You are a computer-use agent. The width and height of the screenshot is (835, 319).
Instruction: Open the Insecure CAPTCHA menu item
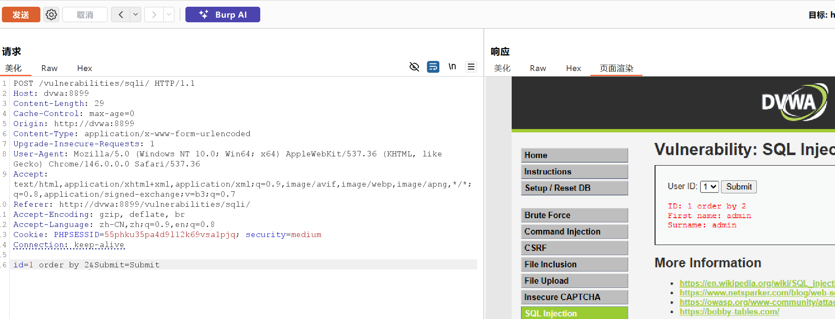point(574,297)
